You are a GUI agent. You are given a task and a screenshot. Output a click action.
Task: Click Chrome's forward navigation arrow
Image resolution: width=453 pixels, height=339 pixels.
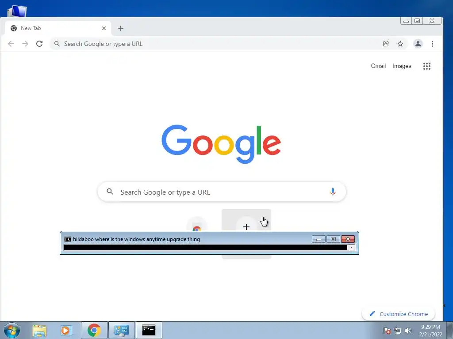click(25, 44)
